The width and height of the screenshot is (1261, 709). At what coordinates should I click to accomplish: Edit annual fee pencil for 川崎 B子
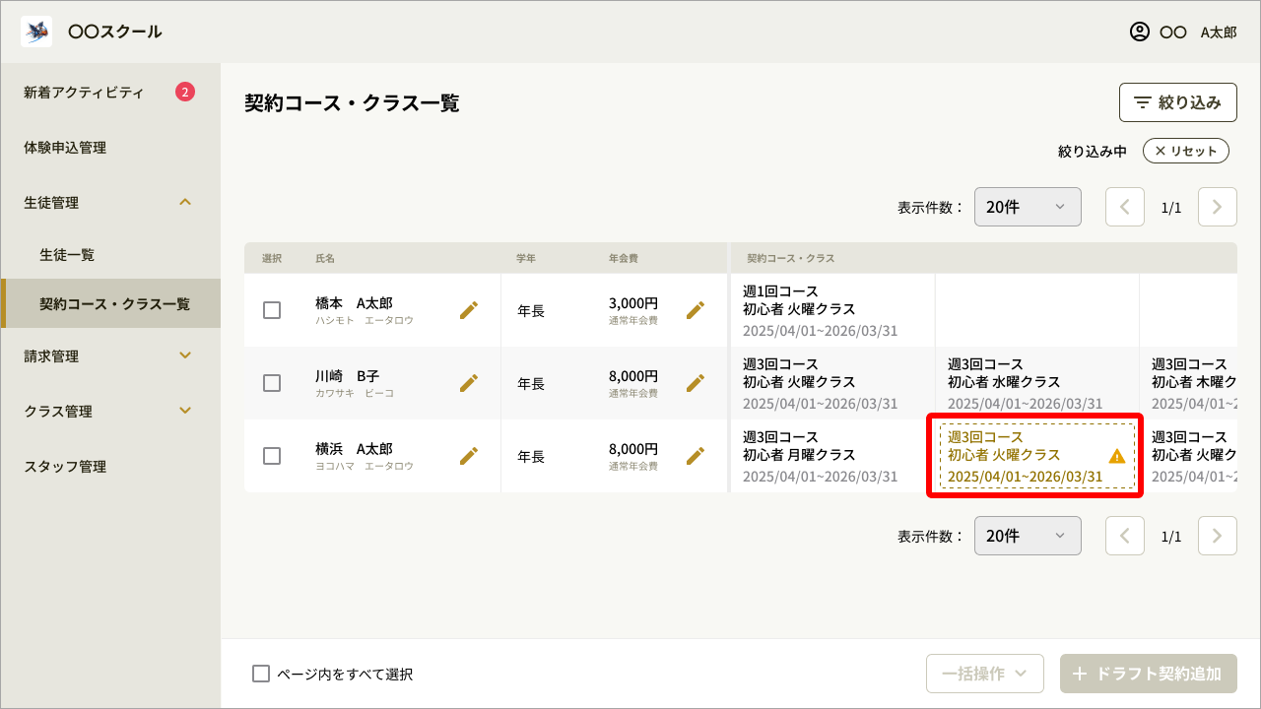[696, 383]
